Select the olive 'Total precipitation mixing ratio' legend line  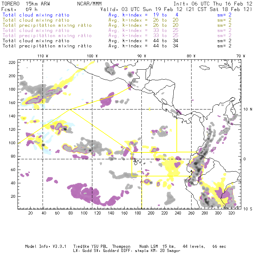click(47, 25)
